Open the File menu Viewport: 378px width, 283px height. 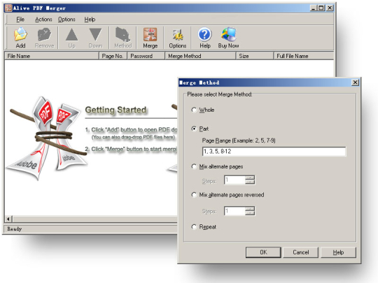pyautogui.click(x=20, y=20)
